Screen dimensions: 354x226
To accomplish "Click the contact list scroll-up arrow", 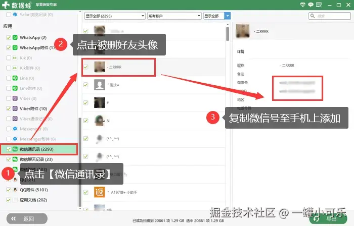I will point(228,24).
